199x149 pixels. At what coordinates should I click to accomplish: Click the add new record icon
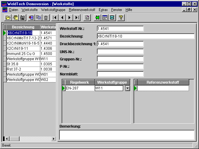(31, 18)
